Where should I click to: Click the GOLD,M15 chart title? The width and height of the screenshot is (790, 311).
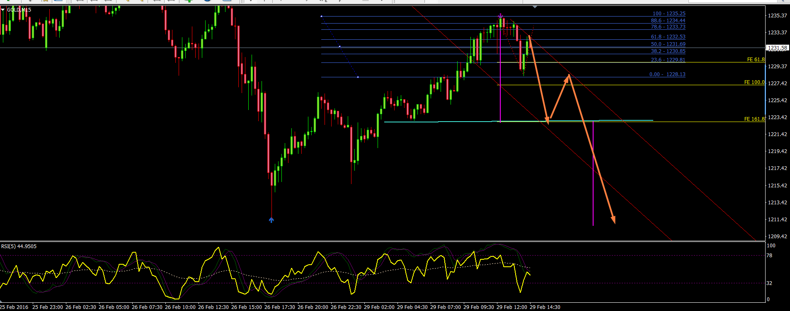19,10
